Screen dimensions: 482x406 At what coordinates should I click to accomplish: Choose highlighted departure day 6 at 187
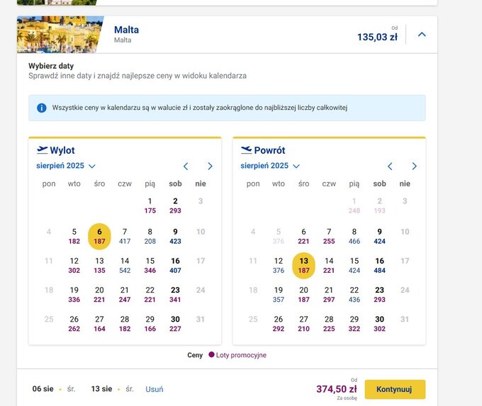(x=99, y=237)
